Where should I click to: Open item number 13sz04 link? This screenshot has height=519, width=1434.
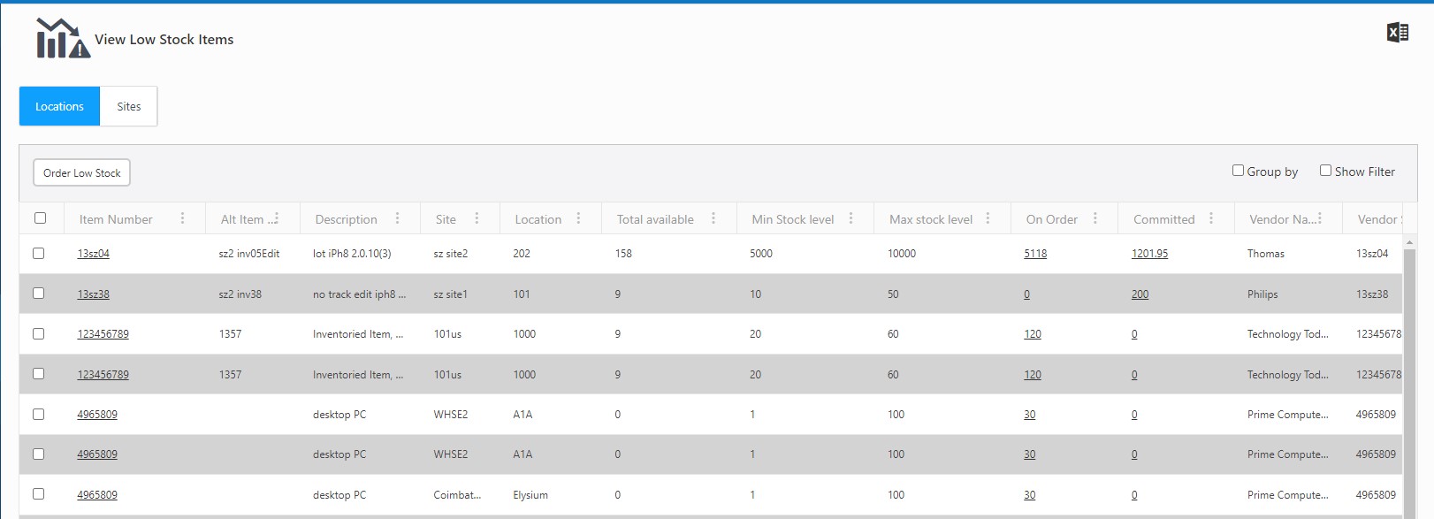[93, 254]
